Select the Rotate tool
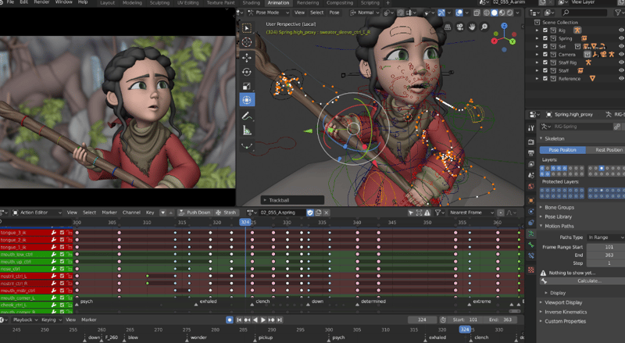Image resolution: width=625 pixels, height=343 pixels. tap(247, 72)
